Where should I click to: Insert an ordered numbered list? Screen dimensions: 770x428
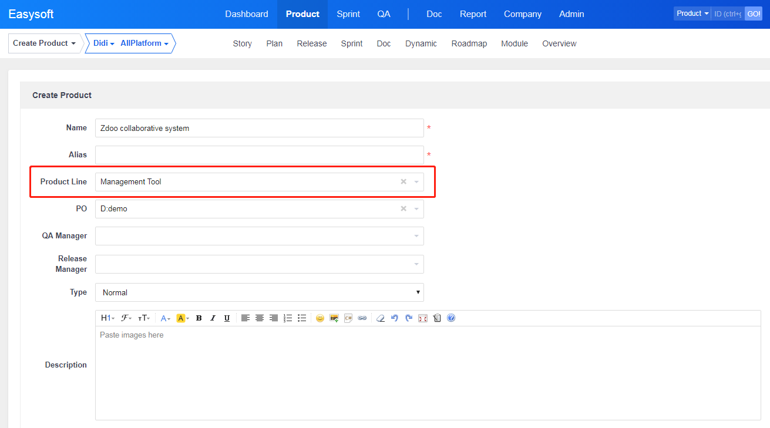coord(288,318)
